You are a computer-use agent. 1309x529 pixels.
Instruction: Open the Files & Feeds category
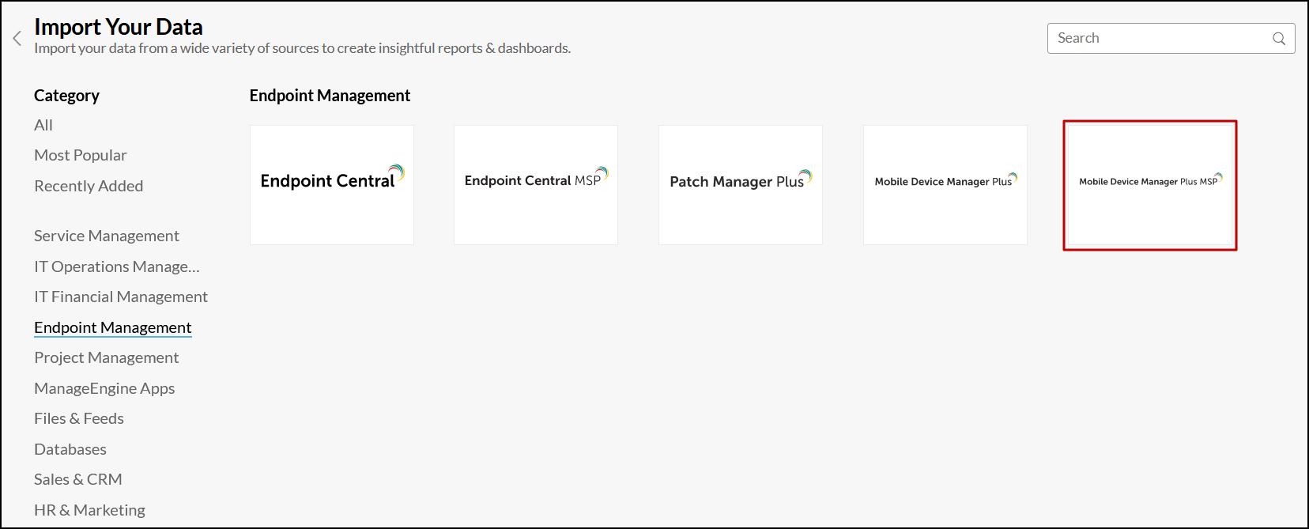(x=79, y=418)
